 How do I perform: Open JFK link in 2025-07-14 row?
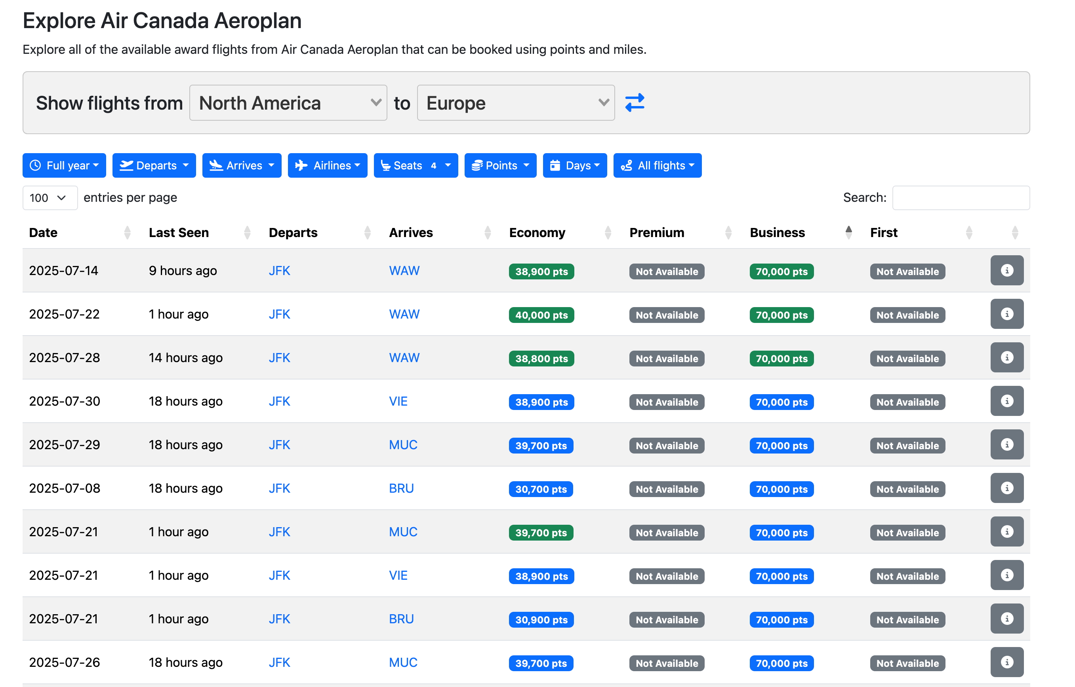(280, 270)
